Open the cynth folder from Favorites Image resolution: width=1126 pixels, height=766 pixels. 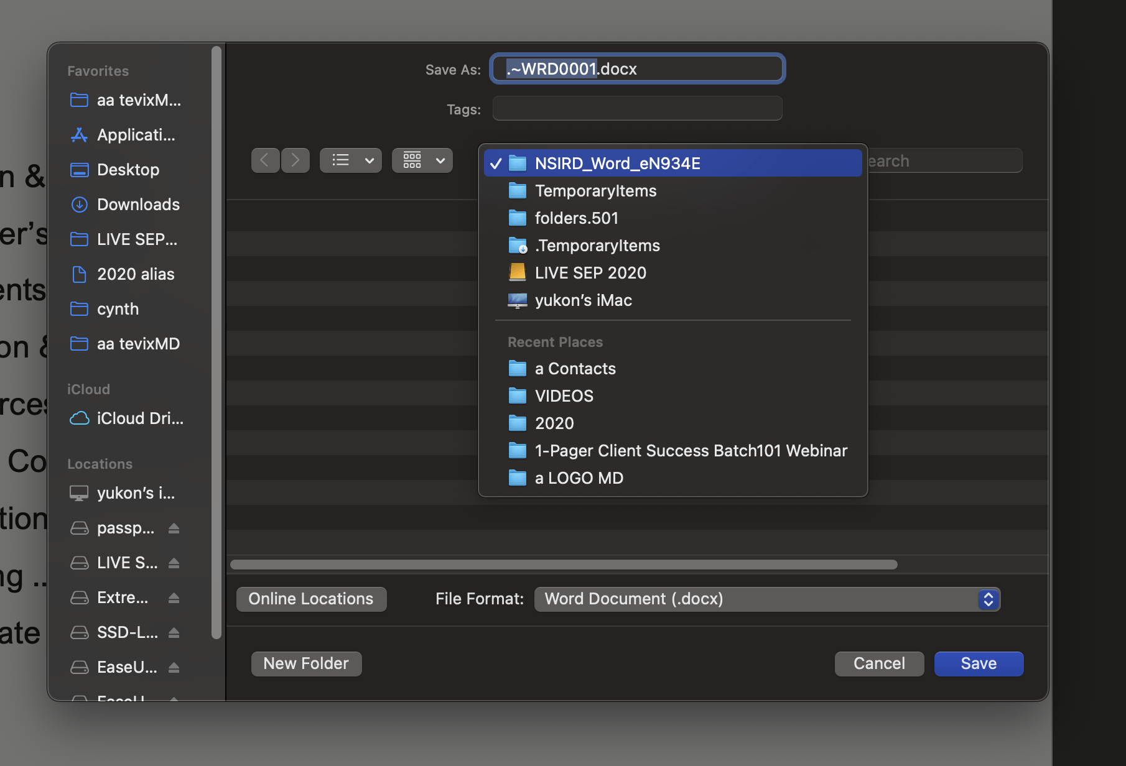(118, 308)
